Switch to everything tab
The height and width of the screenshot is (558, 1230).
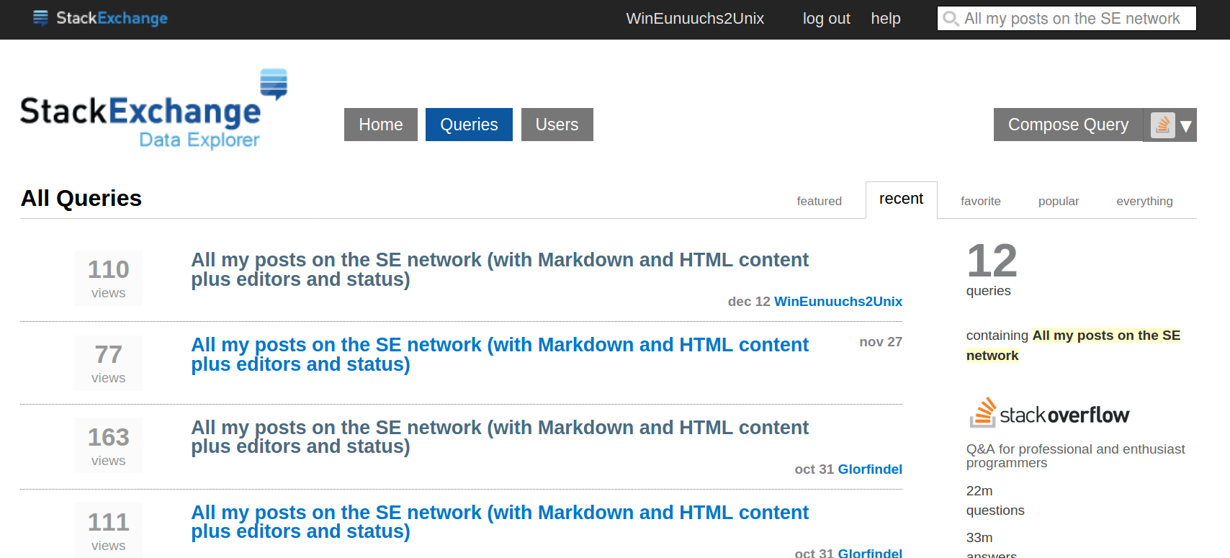(1144, 201)
